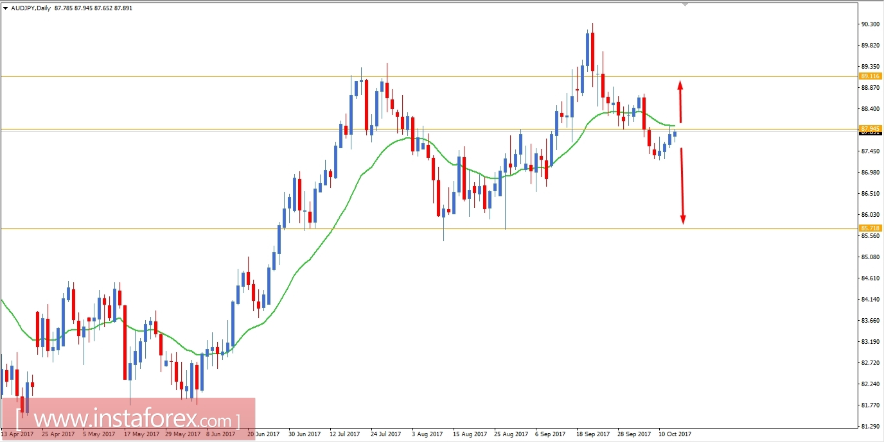Select the 20 Jun 2017 axis label

pyautogui.click(x=263, y=434)
